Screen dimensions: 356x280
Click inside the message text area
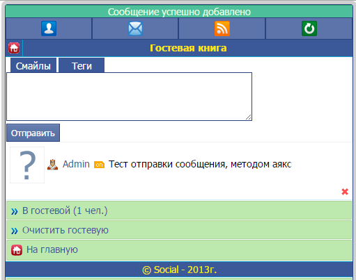click(x=129, y=97)
